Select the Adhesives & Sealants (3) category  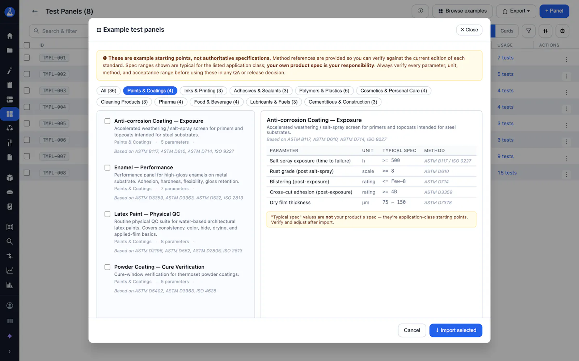(x=261, y=91)
